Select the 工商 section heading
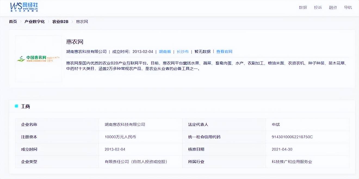The image size is (359, 179). [x=26, y=106]
